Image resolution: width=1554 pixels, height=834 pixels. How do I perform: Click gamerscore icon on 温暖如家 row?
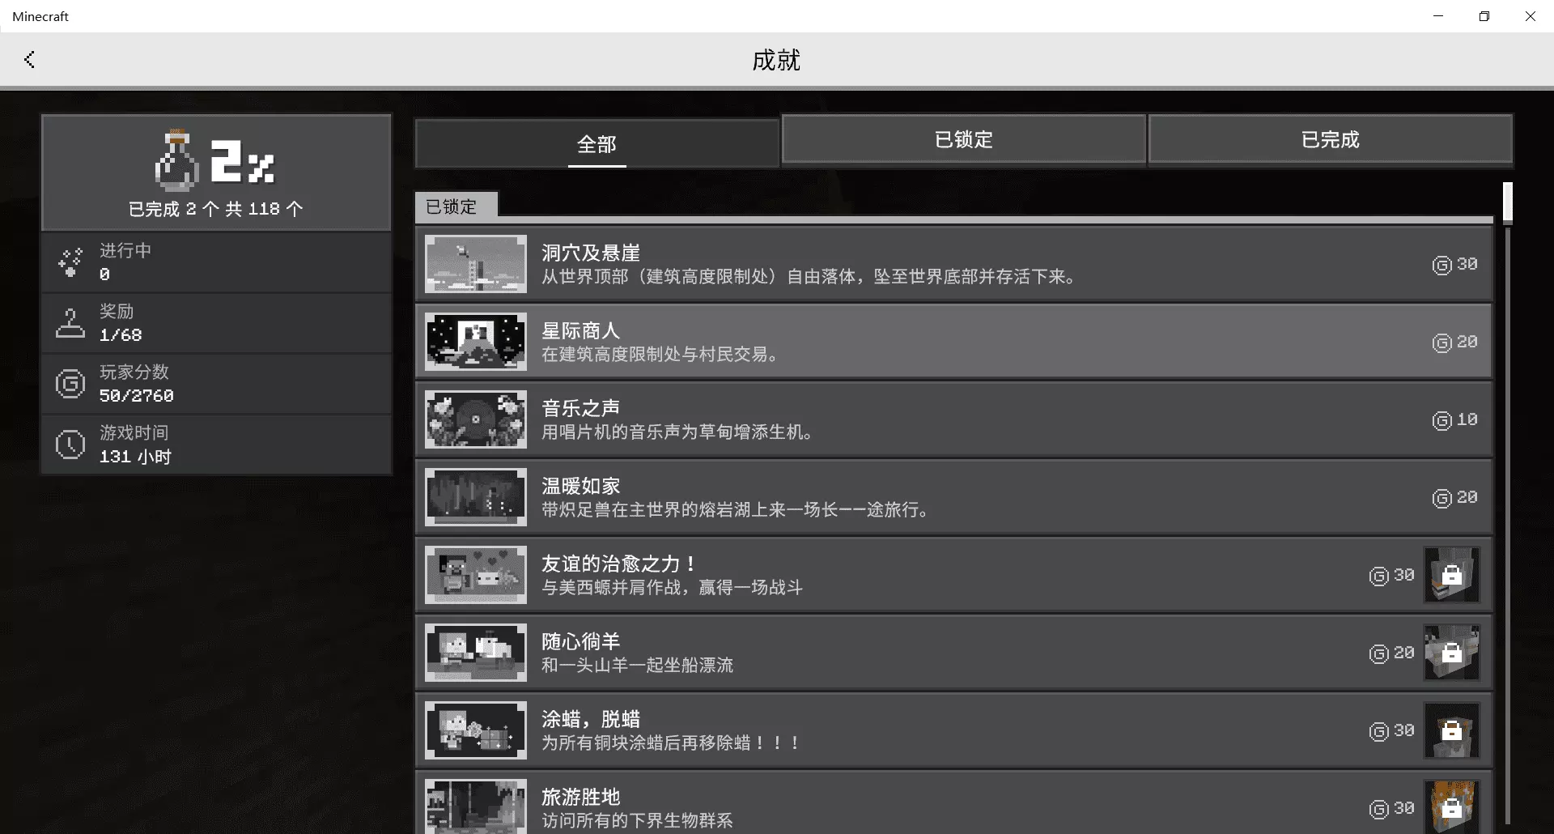1442,498
